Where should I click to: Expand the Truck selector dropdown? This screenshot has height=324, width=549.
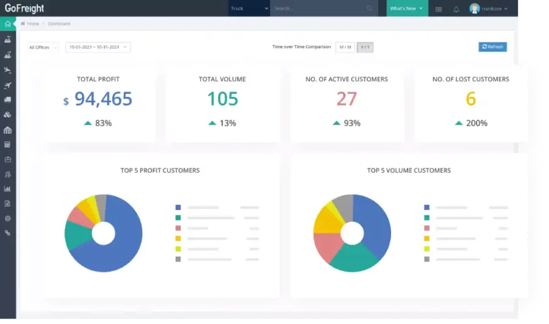249,9
